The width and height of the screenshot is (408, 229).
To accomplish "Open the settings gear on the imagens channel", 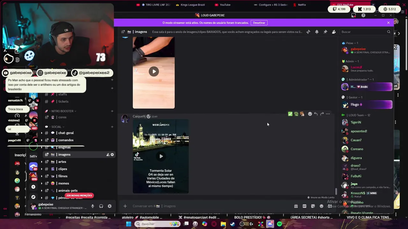I will (112, 155).
